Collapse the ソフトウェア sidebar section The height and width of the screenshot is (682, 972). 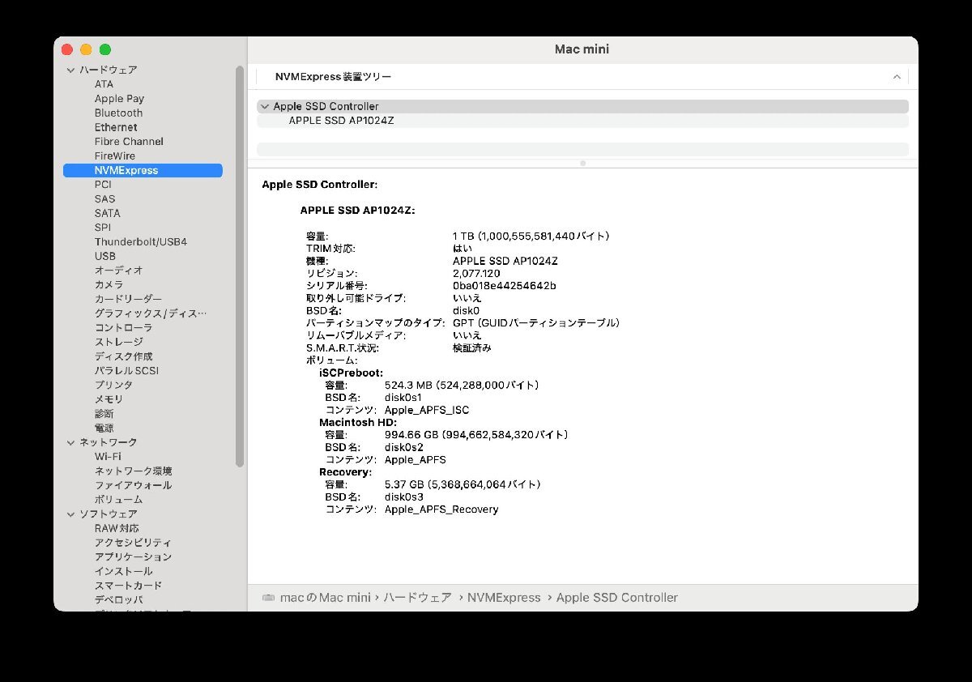point(70,514)
